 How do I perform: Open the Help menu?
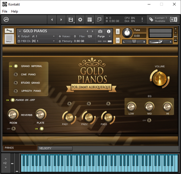14,11
